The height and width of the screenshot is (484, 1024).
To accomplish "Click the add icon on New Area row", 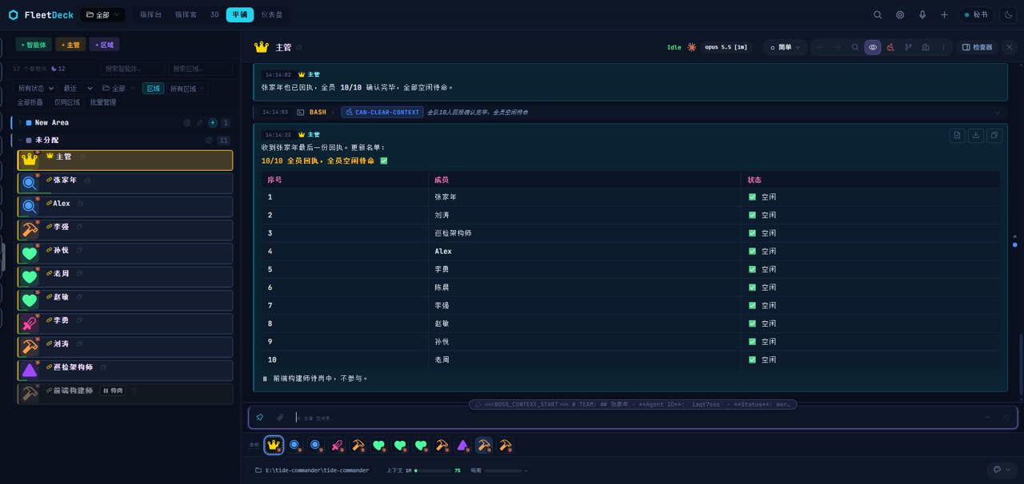I will (212, 123).
